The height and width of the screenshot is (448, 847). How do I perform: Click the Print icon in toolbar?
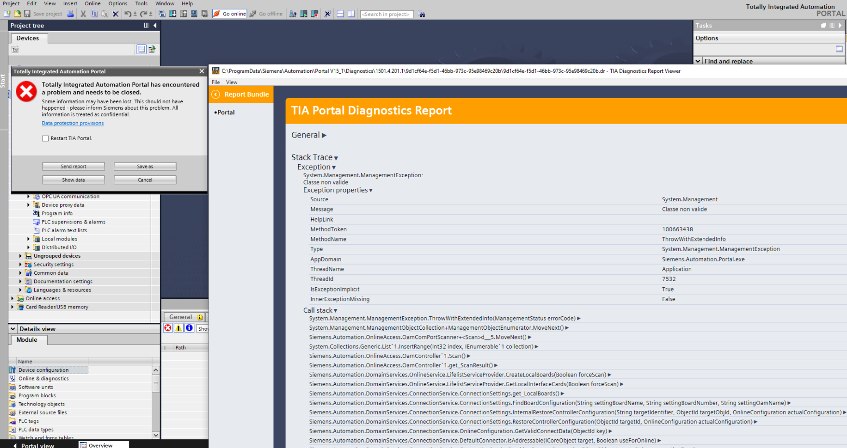70,14
